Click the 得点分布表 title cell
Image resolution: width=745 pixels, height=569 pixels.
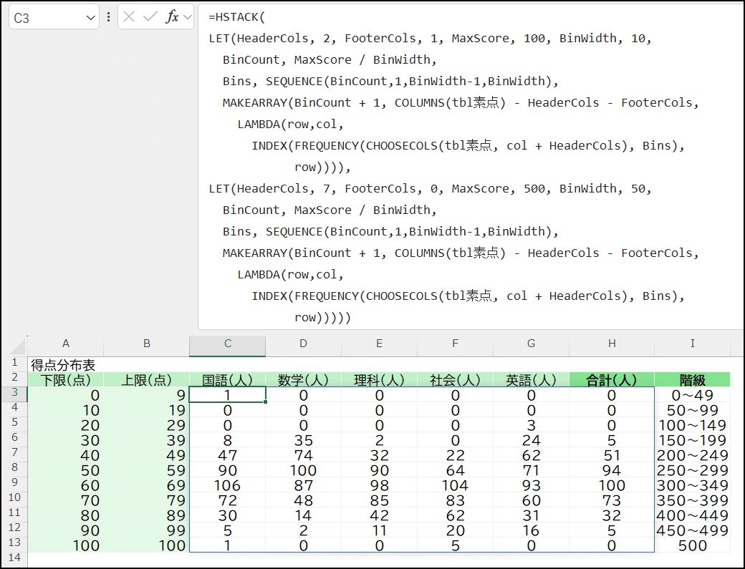[66, 365]
